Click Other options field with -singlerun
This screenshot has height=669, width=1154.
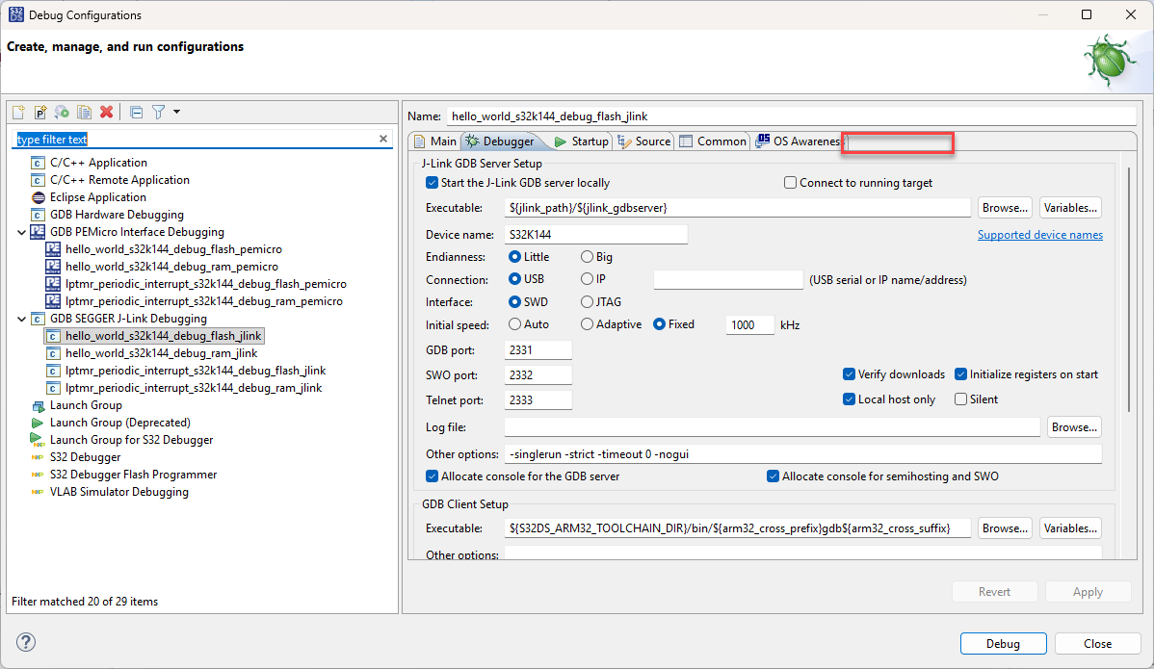coord(803,454)
